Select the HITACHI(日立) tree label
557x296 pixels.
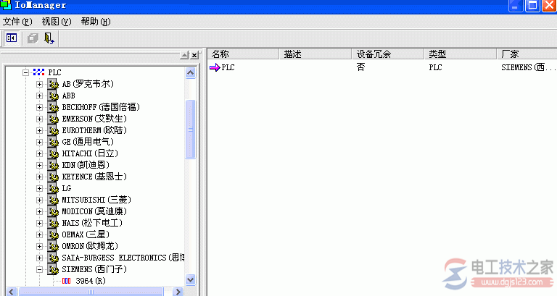click(x=90, y=154)
